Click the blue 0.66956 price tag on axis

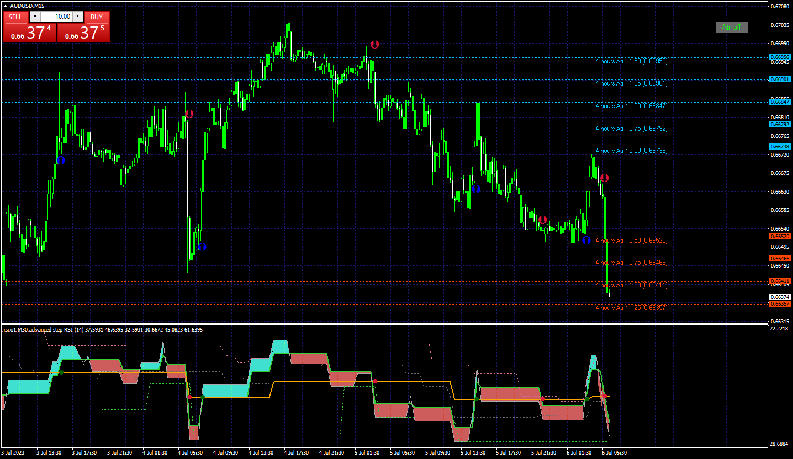pos(780,57)
